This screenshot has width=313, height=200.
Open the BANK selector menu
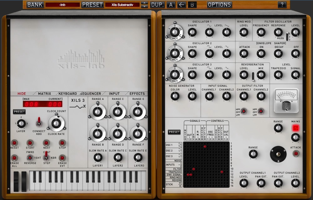coord(35,5)
